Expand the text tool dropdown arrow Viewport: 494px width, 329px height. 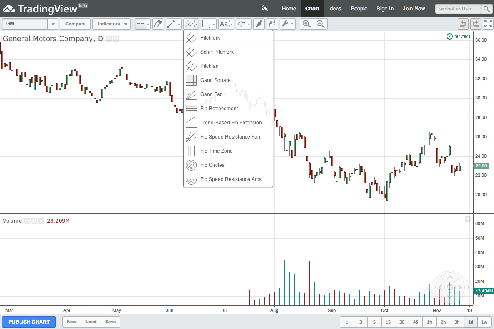tap(232, 24)
